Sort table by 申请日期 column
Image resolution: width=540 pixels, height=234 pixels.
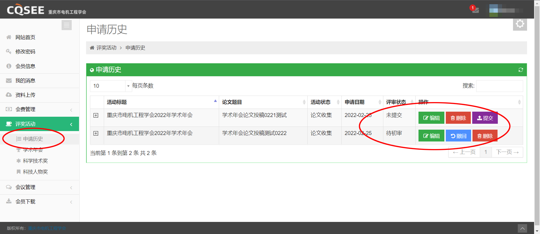[363, 102]
